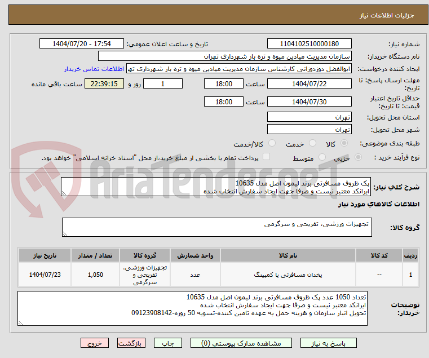Select the متوسط purchase type radio
429x358 pixels.
pos(322,157)
